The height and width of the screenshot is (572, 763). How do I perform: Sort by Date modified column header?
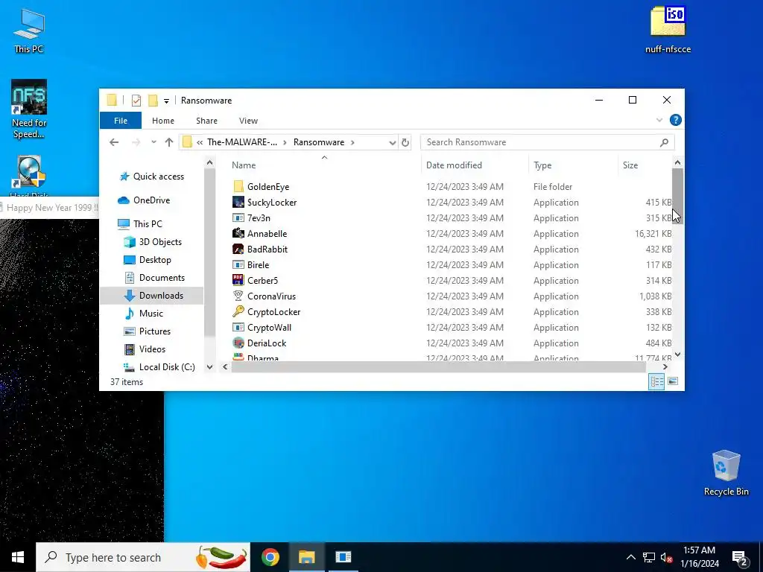click(475, 165)
